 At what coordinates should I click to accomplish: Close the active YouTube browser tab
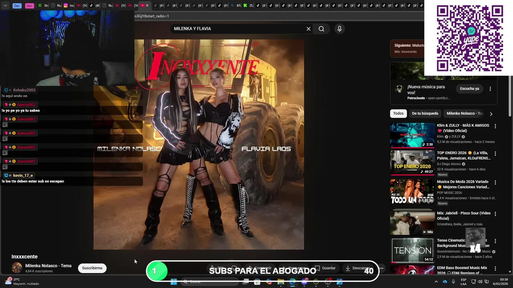click(147, 6)
